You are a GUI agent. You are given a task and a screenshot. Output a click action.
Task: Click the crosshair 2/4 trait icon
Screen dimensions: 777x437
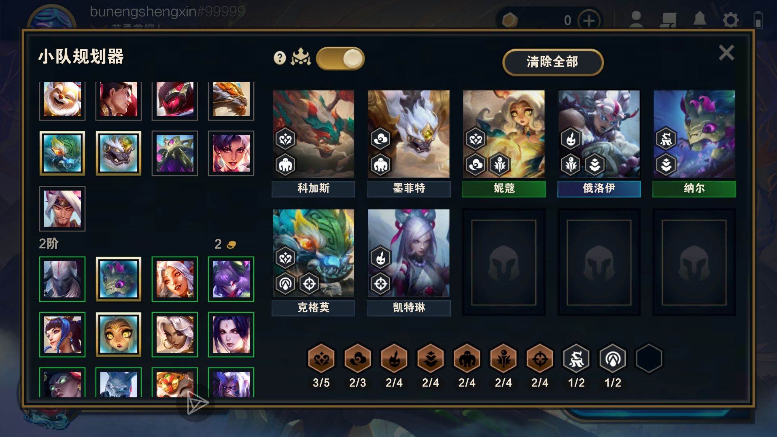coord(540,359)
